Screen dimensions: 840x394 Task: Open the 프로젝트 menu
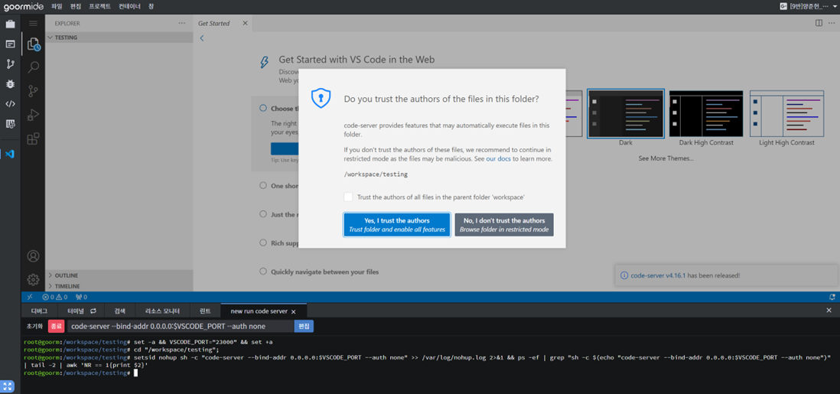click(99, 6)
